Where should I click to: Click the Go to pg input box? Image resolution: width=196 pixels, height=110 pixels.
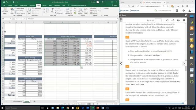point(158,20)
